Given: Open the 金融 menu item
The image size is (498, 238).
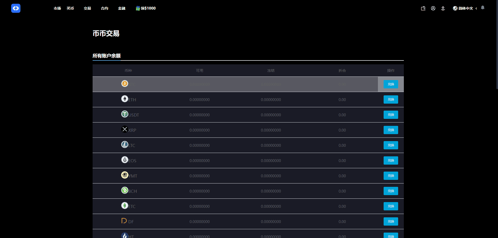Looking at the screenshot, I should (122, 8).
